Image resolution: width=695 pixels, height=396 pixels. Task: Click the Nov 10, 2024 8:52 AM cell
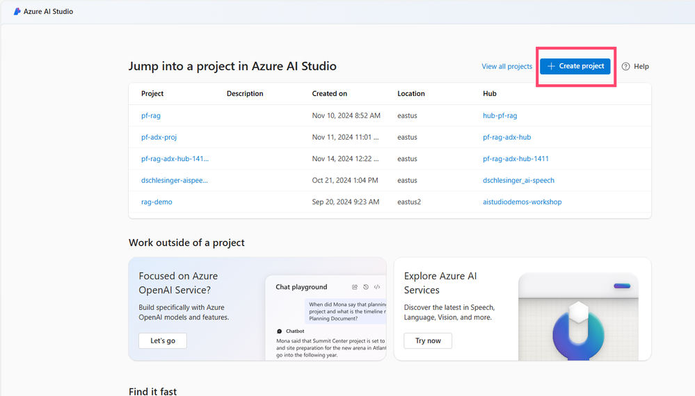coord(346,115)
